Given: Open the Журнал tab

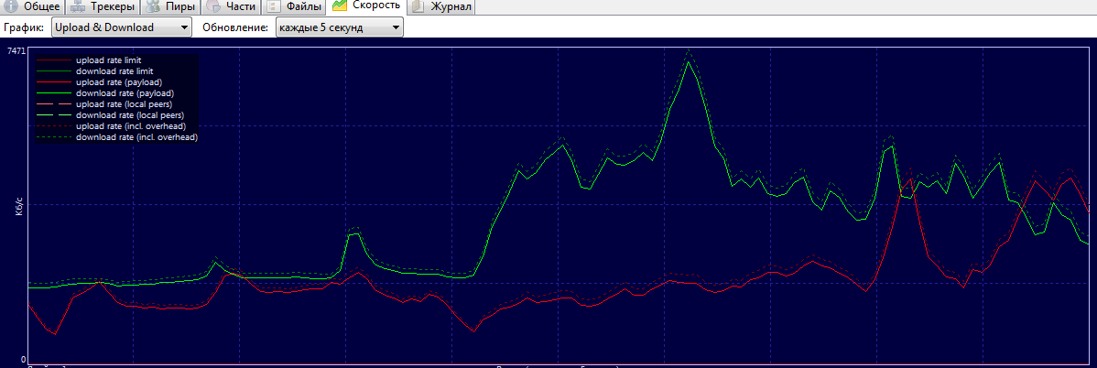Looking at the screenshot, I should pos(441,7).
